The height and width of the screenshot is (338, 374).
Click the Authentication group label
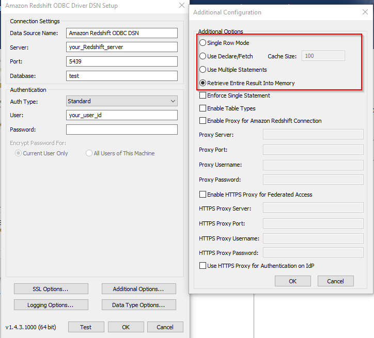pyautogui.click(x=28, y=90)
